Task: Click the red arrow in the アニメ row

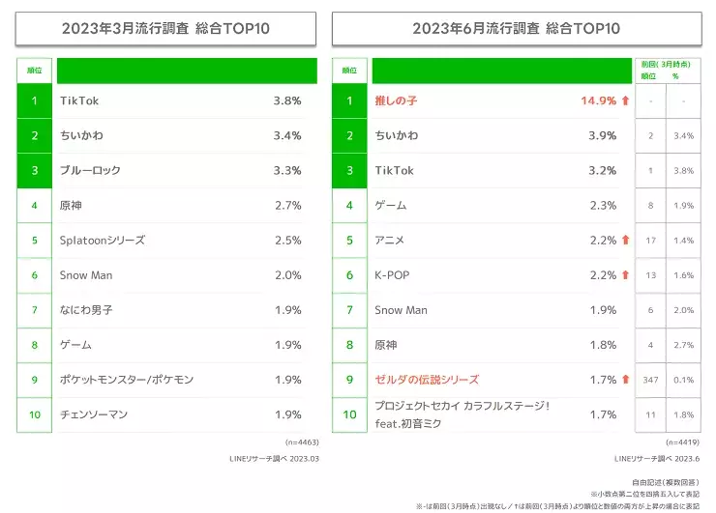Action: tap(625, 241)
